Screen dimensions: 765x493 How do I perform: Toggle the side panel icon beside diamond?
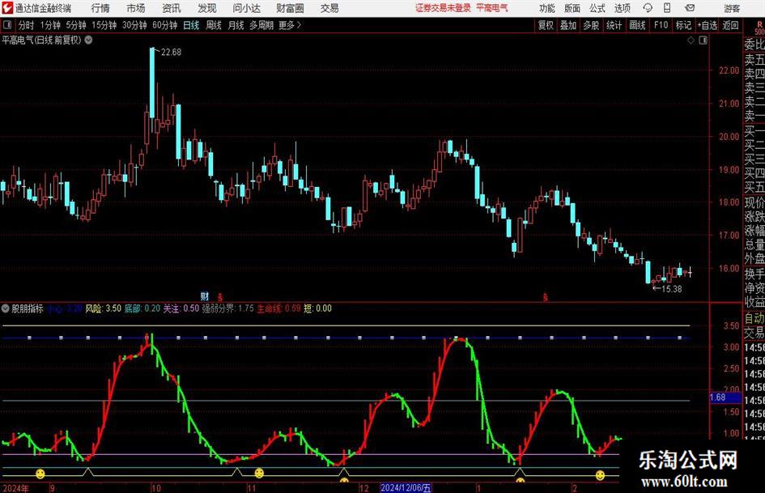click(x=703, y=40)
